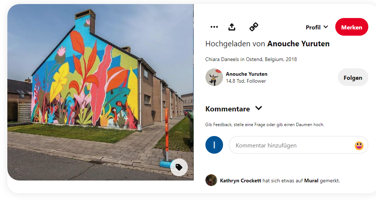376x200 pixels.
Task: Click the blue user initial avatar
Action: click(x=214, y=145)
